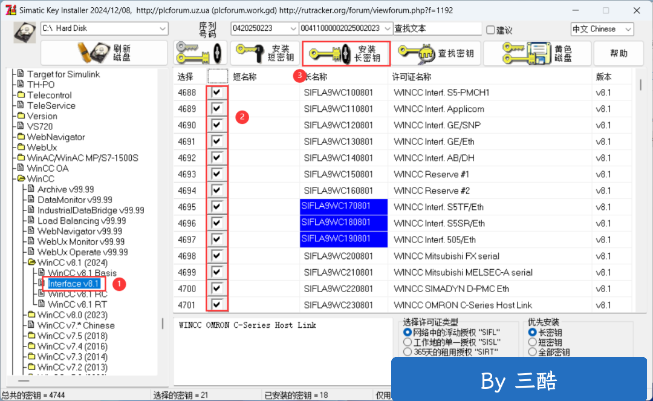Select floating license radio "SIFL"

(408, 332)
